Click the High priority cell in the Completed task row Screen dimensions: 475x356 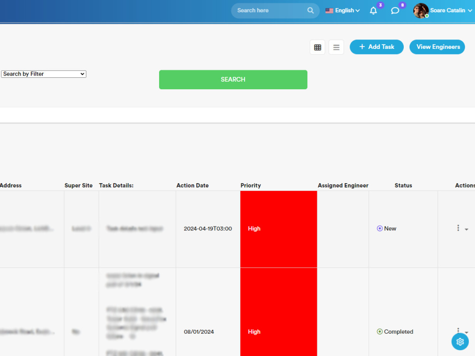pyautogui.click(x=279, y=312)
